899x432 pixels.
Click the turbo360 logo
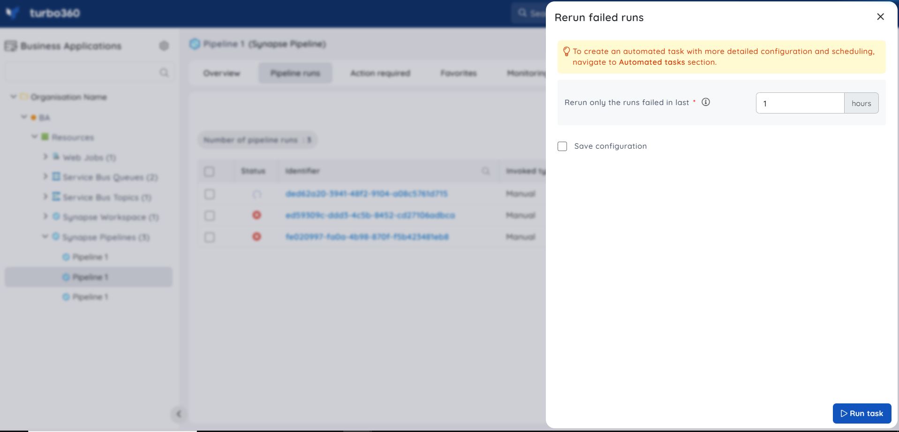43,13
